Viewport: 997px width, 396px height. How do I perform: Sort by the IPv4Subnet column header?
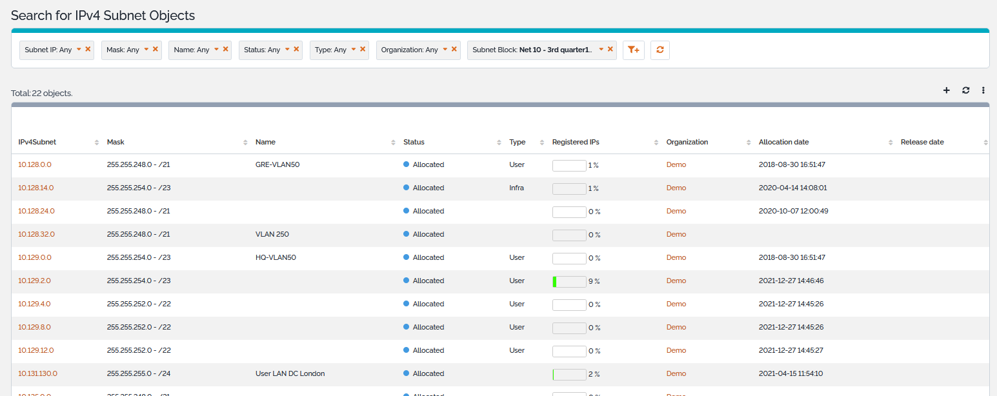coord(37,142)
